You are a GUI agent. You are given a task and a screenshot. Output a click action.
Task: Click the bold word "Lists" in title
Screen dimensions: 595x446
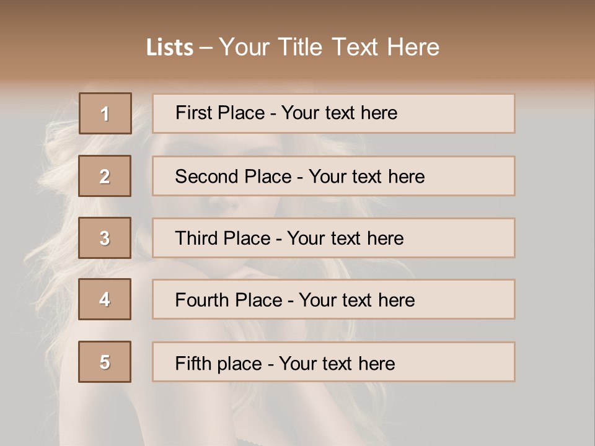pyautogui.click(x=170, y=48)
